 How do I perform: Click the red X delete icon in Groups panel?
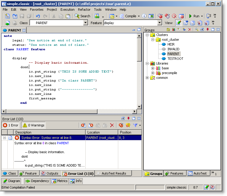190,29
